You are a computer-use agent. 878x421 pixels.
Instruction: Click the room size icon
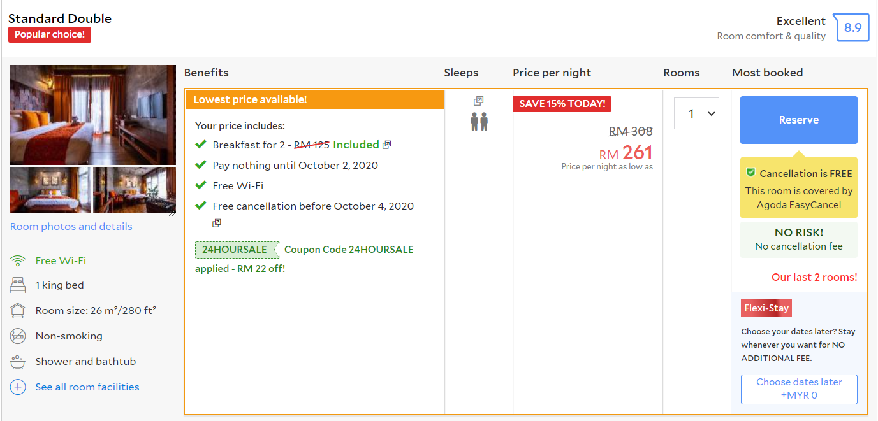(18, 311)
